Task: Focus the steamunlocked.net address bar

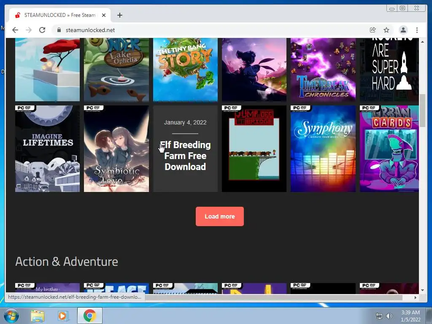Action: pos(209,30)
